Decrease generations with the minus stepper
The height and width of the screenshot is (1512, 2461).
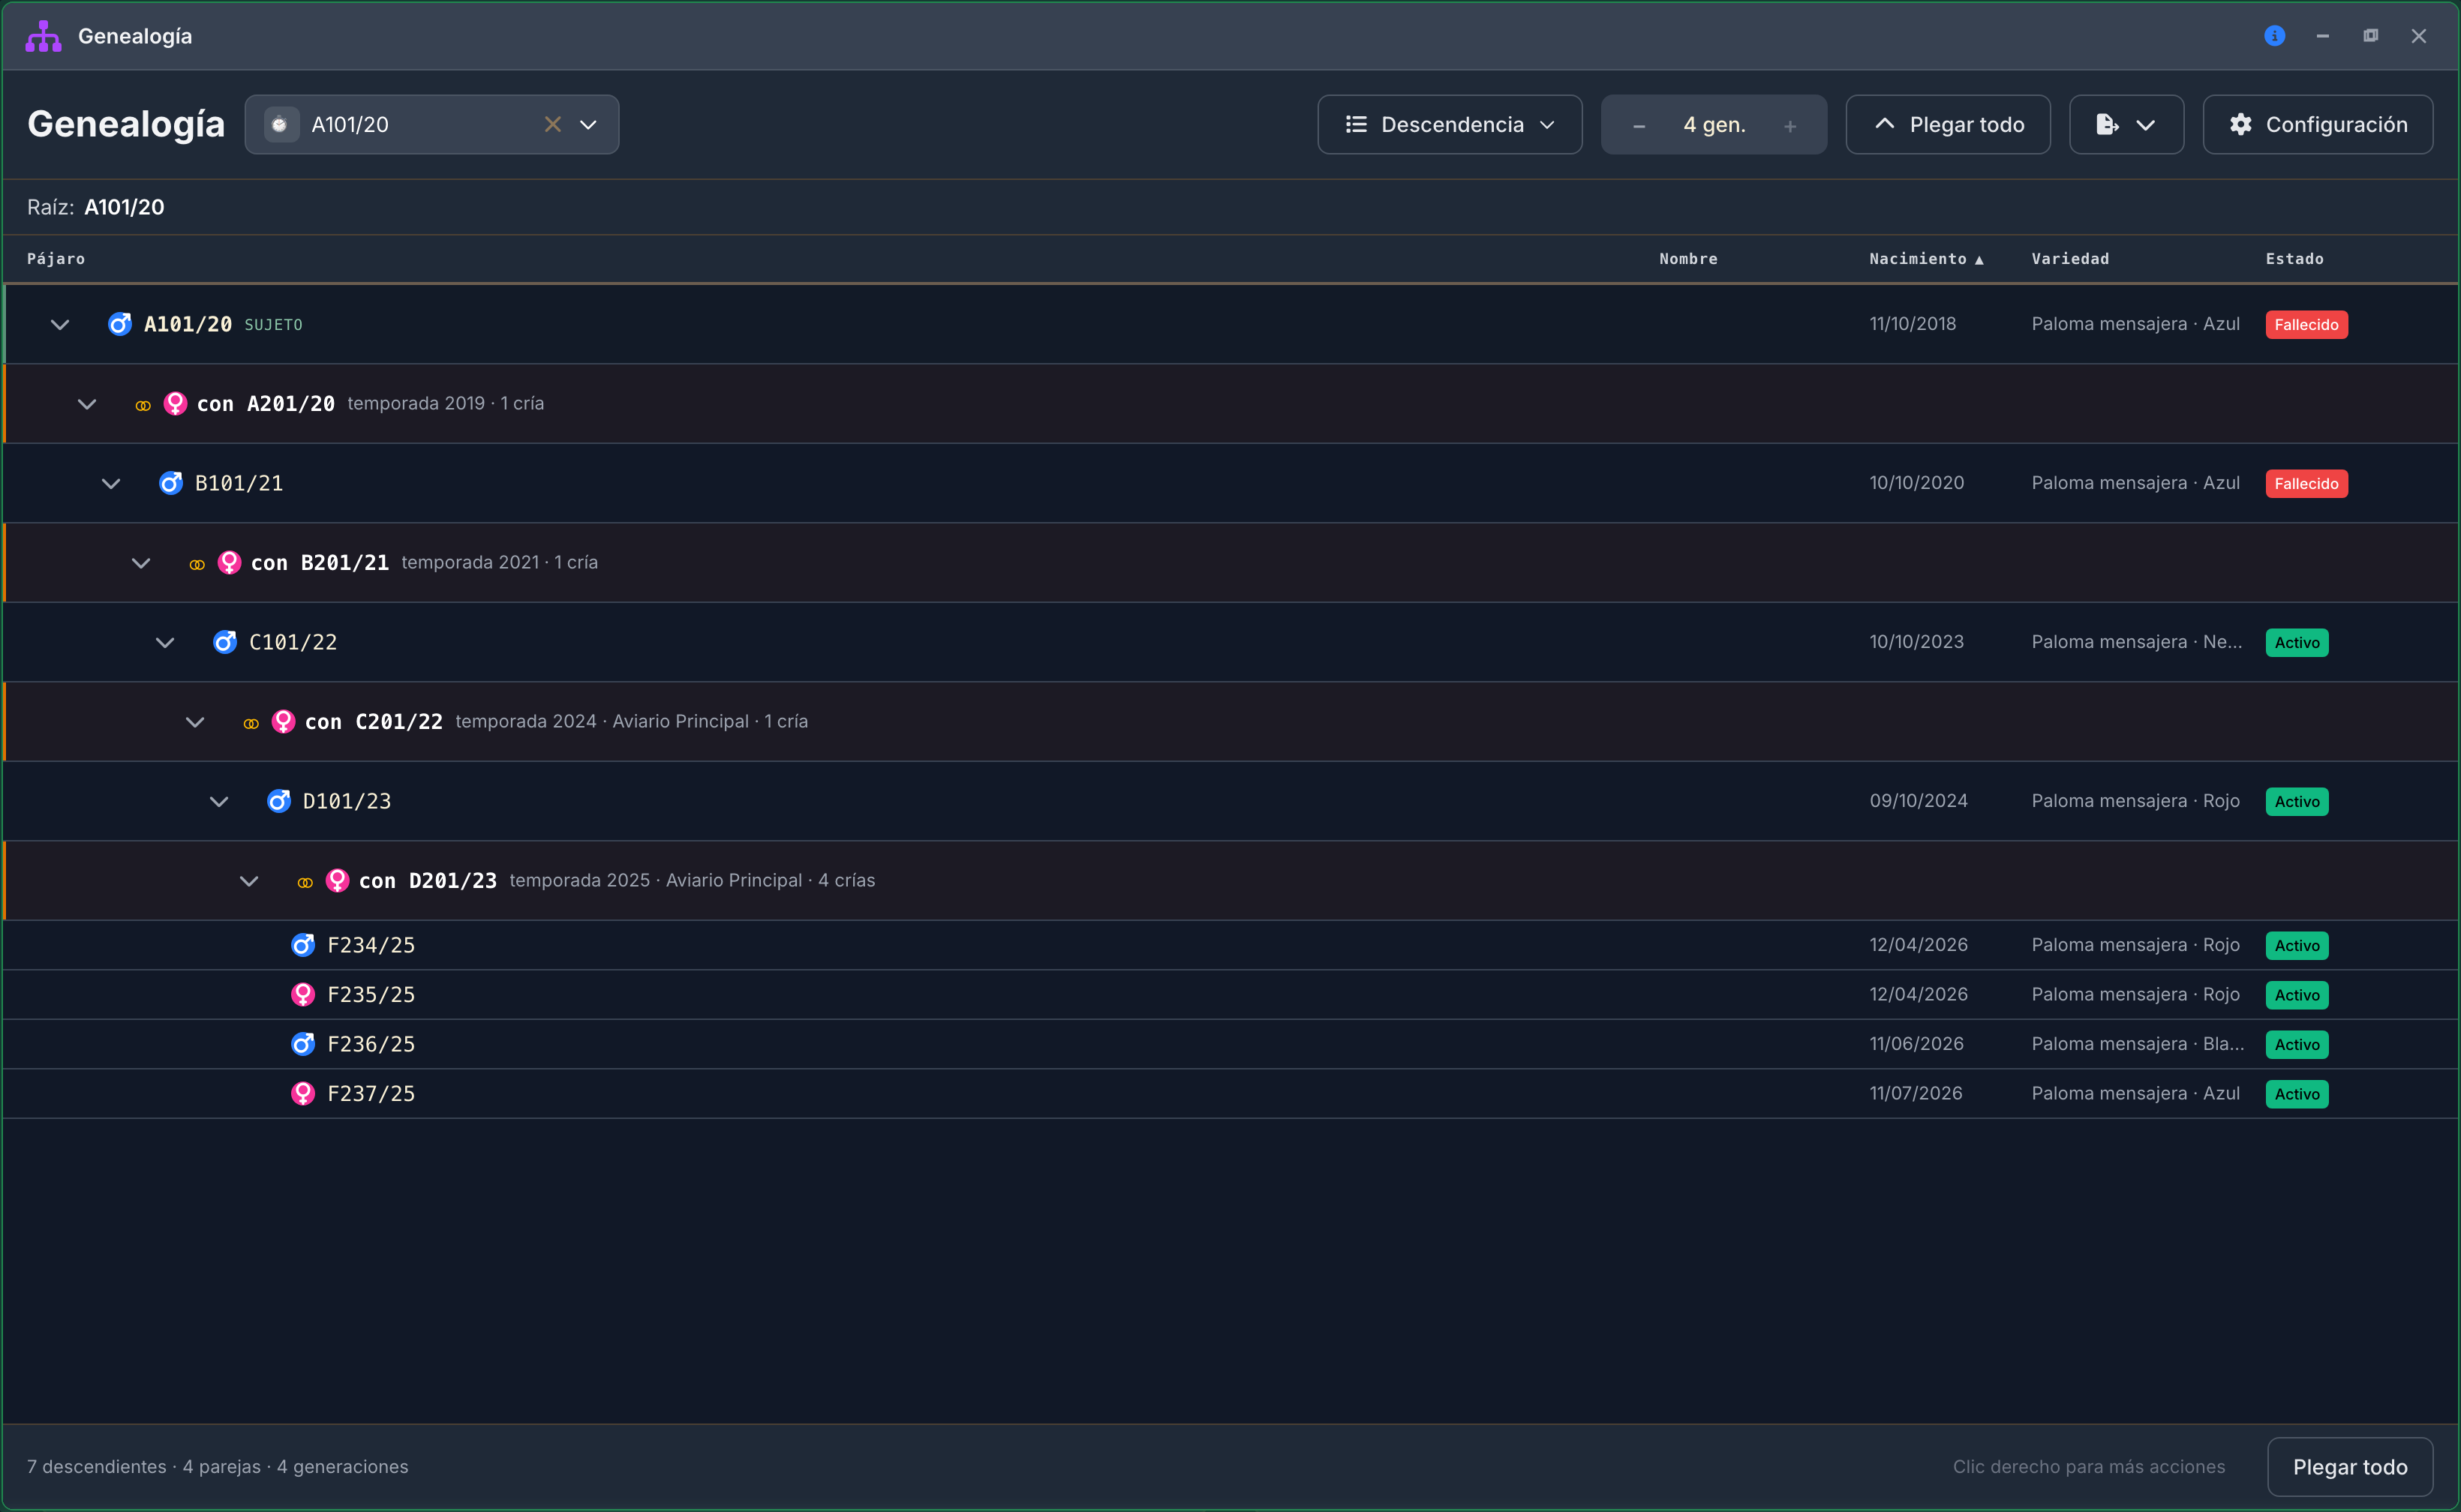[1639, 126]
